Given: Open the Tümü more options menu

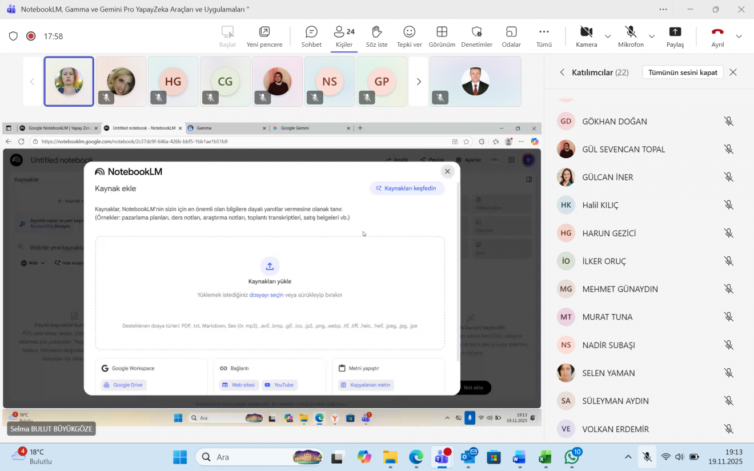Looking at the screenshot, I should [x=544, y=37].
